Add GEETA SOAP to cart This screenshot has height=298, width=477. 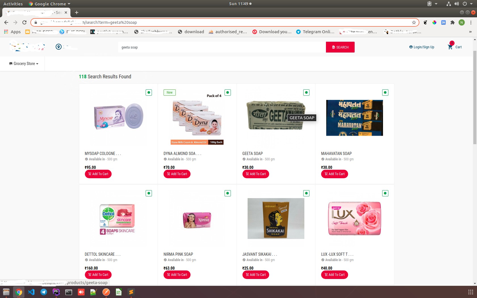(256, 174)
